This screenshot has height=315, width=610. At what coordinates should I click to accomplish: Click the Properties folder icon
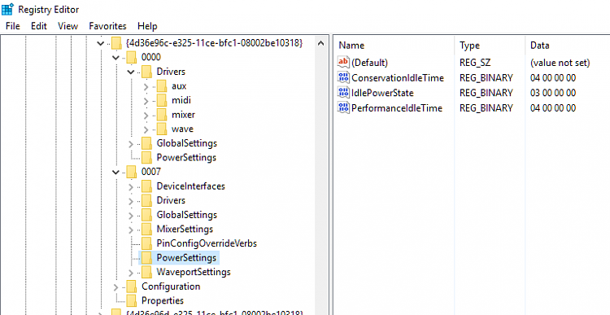click(x=132, y=300)
